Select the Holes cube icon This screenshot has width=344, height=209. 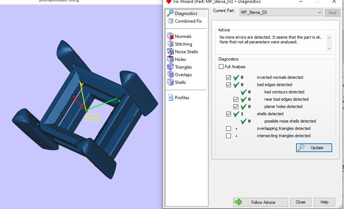(170, 59)
